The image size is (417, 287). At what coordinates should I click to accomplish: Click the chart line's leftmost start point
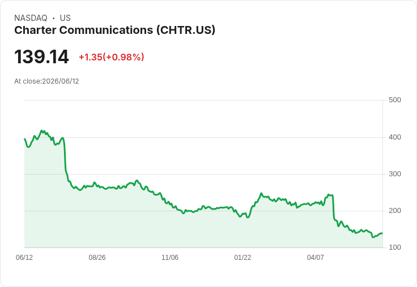pyautogui.click(x=25, y=139)
